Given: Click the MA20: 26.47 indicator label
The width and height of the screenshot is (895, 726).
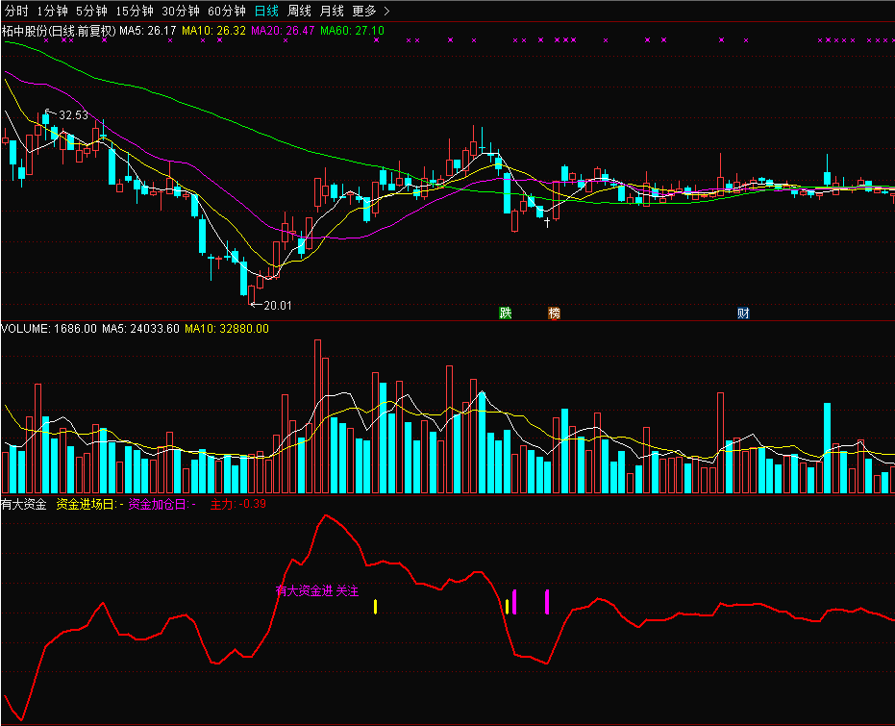Looking at the screenshot, I should [x=283, y=31].
